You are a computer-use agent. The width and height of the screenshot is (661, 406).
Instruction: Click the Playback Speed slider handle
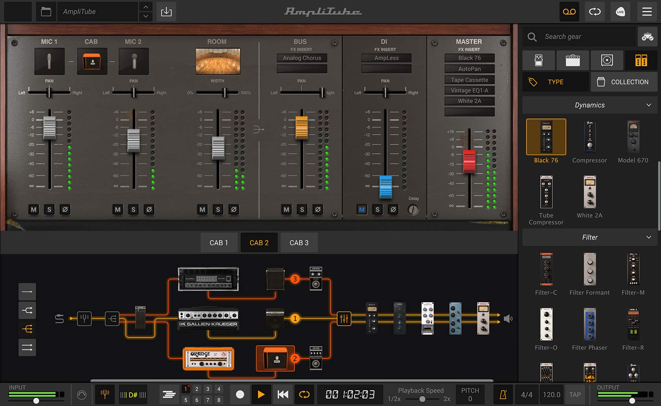[422, 399]
